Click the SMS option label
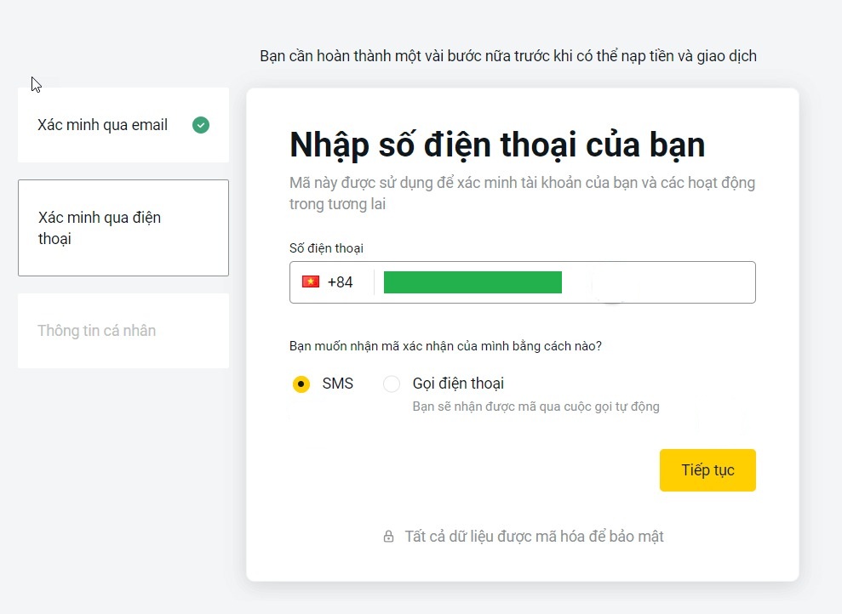Image resolution: width=842 pixels, height=614 pixels. (x=337, y=384)
